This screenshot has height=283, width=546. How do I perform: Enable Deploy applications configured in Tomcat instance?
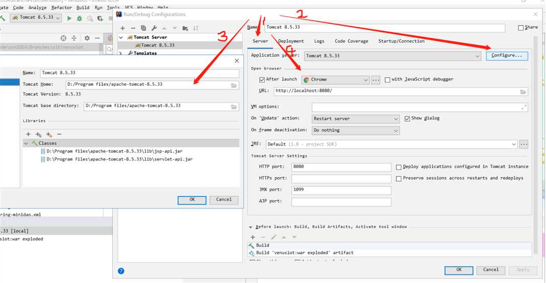(399, 167)
